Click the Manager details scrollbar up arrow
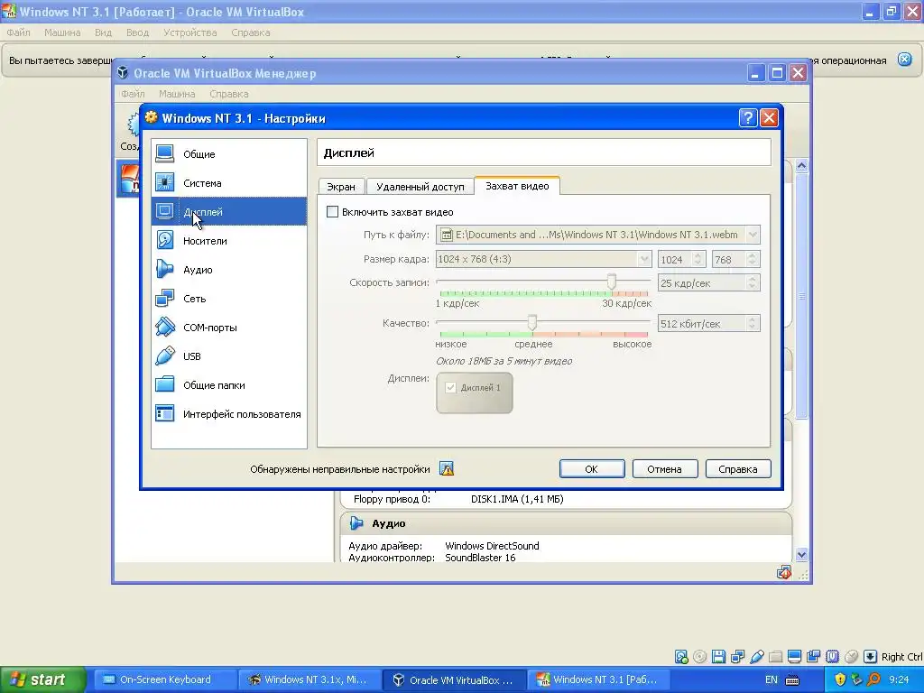Image resolution: width=924 pixels, height=693 pixels. click(x=801, y=166)
